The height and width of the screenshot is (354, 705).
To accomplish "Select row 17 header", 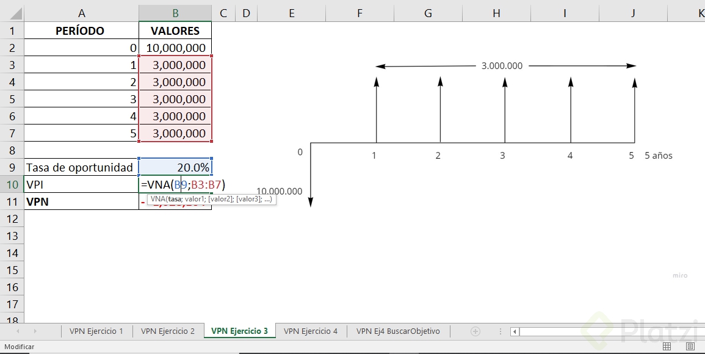I will (x=12, y=304).
